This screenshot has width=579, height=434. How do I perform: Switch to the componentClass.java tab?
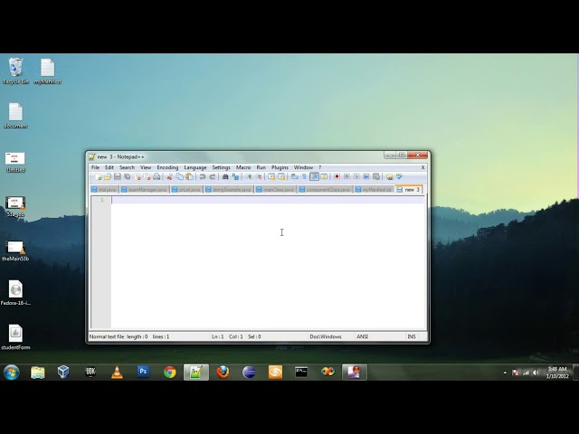325,189
